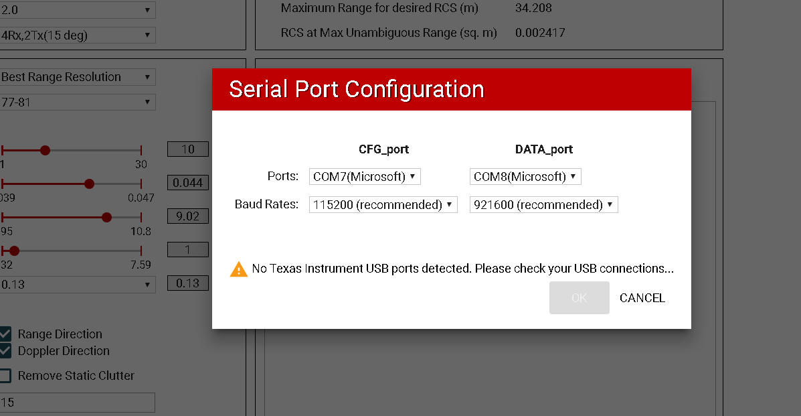Click the slider handle ending at 7.59
The height and width of the screenshot is (416, 801).
[x=14, y=251]
